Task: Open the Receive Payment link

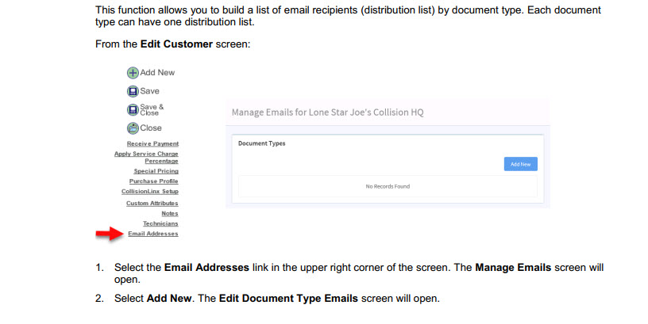Action: tap(152, 143)
